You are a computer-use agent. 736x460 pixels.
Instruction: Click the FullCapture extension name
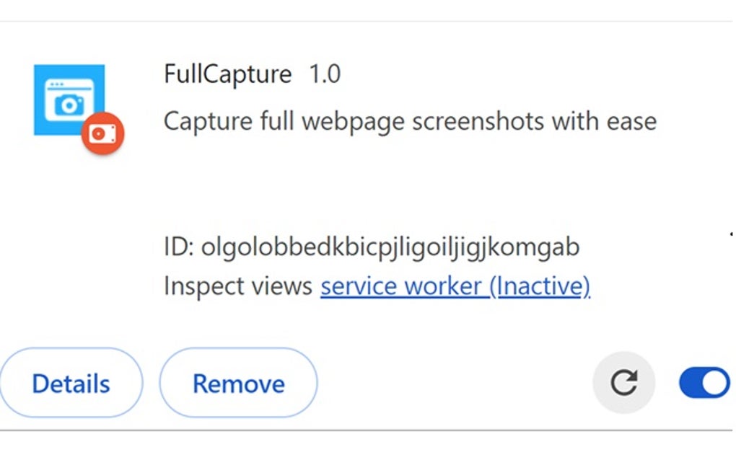[x=227, y=74]
